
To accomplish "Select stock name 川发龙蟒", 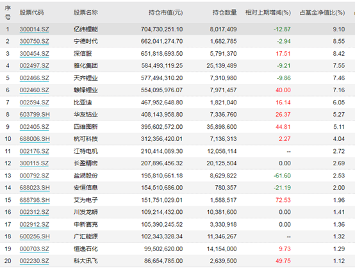I will click(86, 212).
